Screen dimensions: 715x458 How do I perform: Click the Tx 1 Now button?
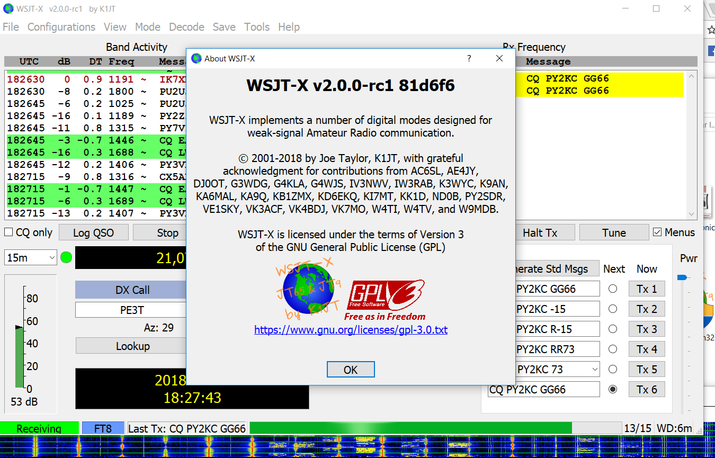tap(647, 289)
